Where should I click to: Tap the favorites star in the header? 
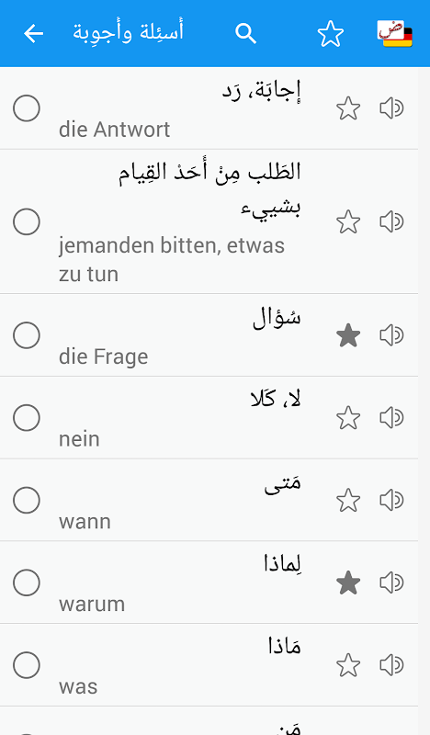330,34
